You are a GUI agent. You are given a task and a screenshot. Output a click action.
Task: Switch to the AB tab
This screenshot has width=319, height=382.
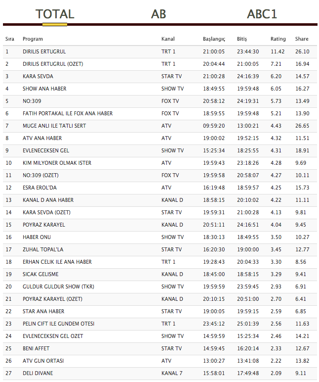(x=159, y=14)
